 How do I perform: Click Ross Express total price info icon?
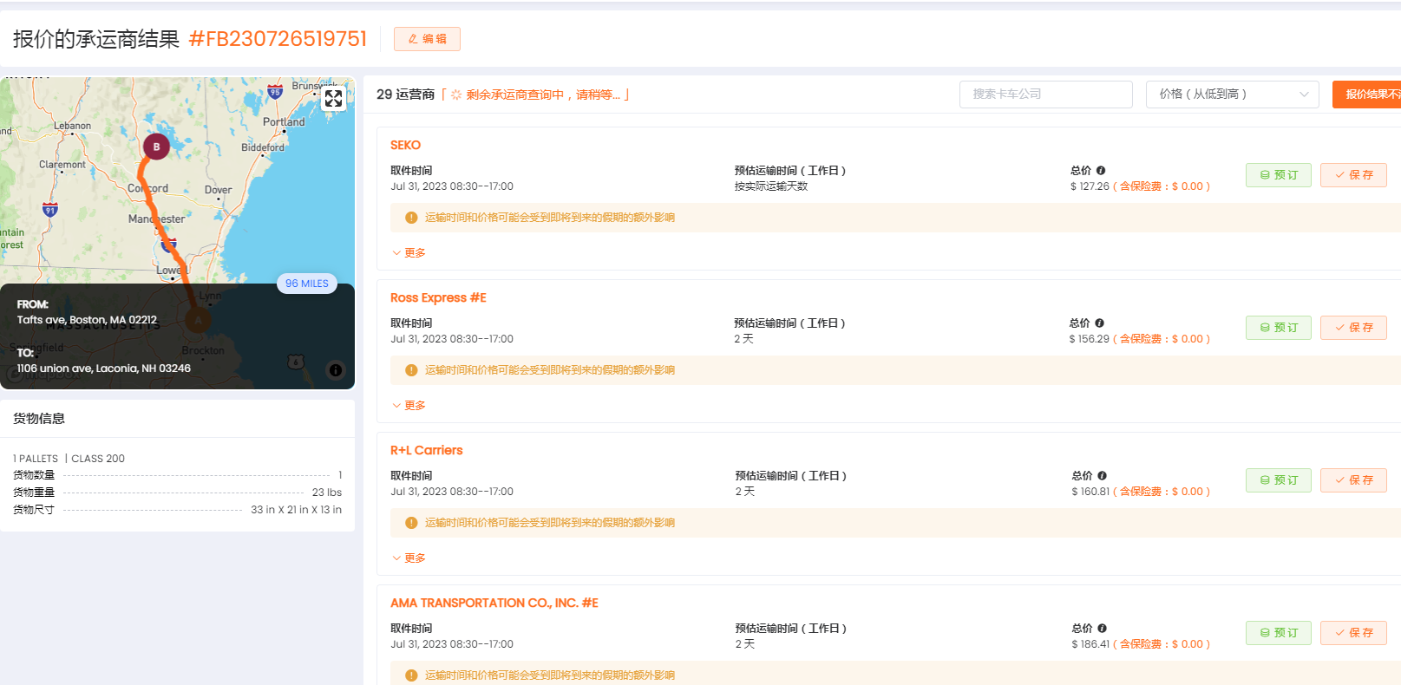coord(1099,323)
